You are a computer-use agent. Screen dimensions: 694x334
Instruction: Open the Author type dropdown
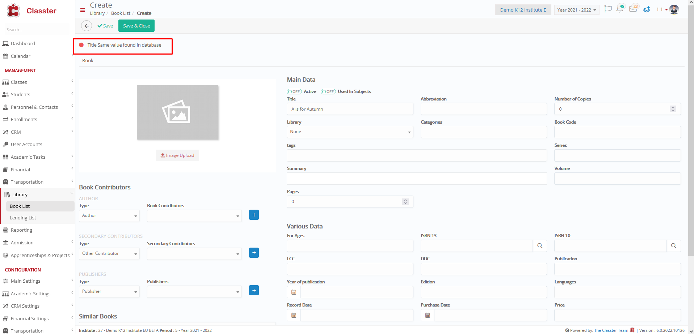(x=109, y=216)
